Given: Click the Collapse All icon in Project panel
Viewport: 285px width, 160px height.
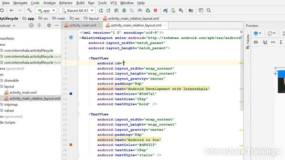Looking at the screenshot, I should tap(39, 25).
